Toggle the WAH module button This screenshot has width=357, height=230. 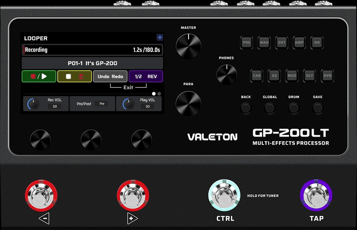[264, 42]
